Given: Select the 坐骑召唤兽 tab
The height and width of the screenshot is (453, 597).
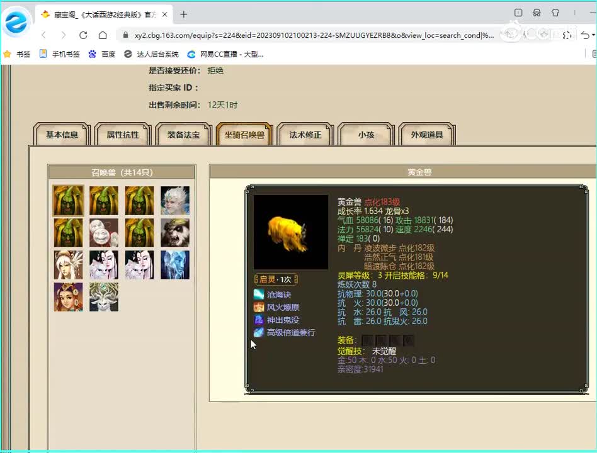Looking at the screenshot, I should point(244,134).
